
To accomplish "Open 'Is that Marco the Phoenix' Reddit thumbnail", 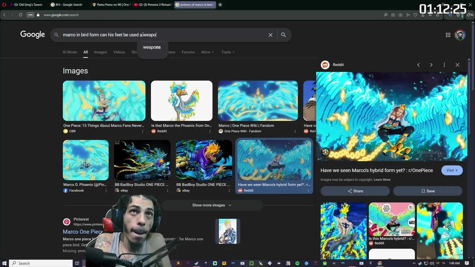I will (x=181, y=100).
